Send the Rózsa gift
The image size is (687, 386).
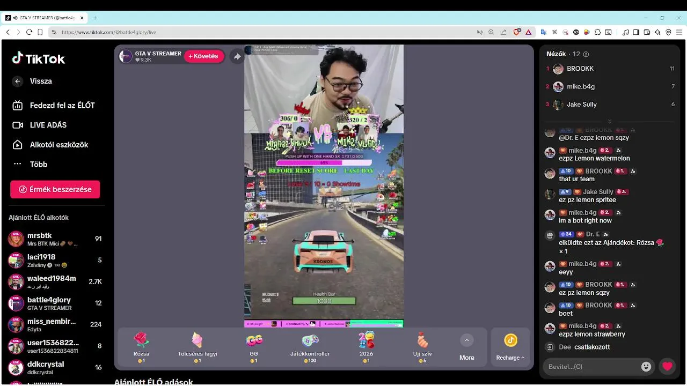tap(141, 347)
